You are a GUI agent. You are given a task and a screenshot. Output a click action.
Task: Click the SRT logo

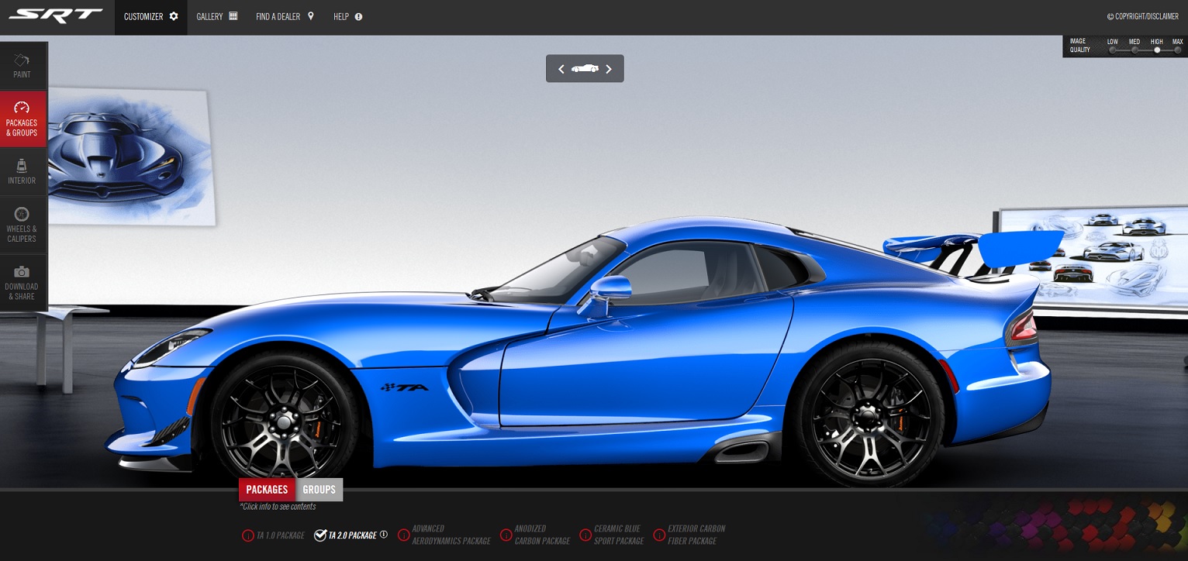coord(56,16)
